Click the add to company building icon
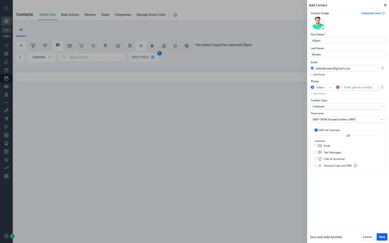This screenshot has height=243, width=389. 164,46
